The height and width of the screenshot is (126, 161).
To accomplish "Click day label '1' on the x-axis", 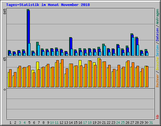I will 10,123.
